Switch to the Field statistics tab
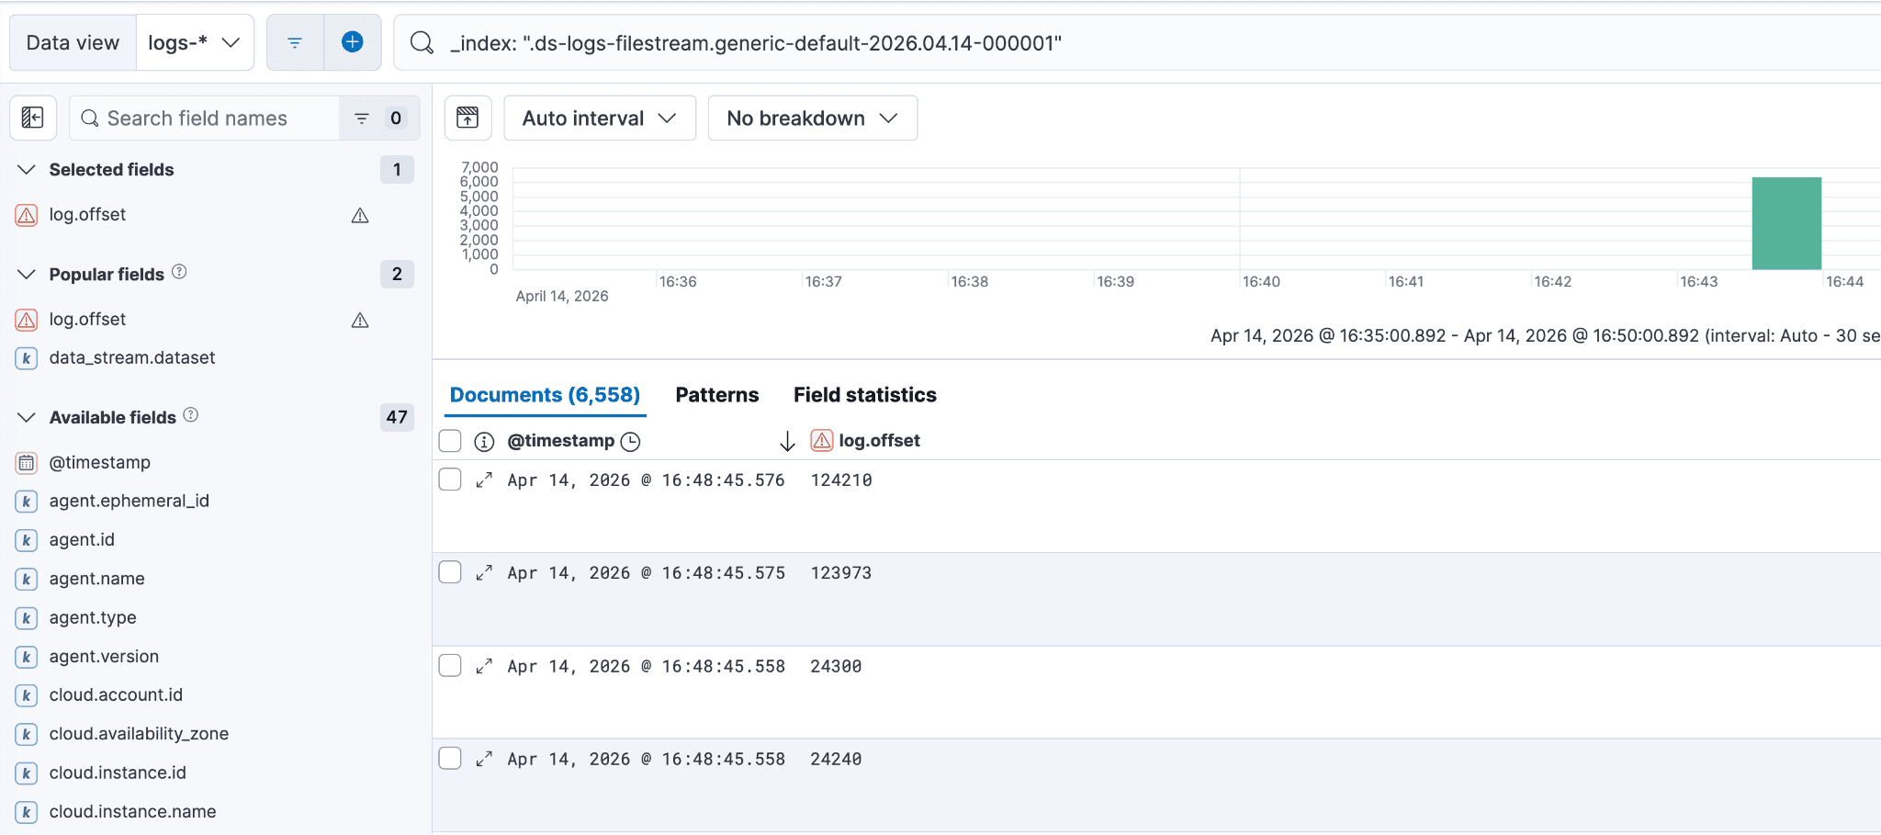The width and height of the screenshot is (1881, 835). point(864,394)
